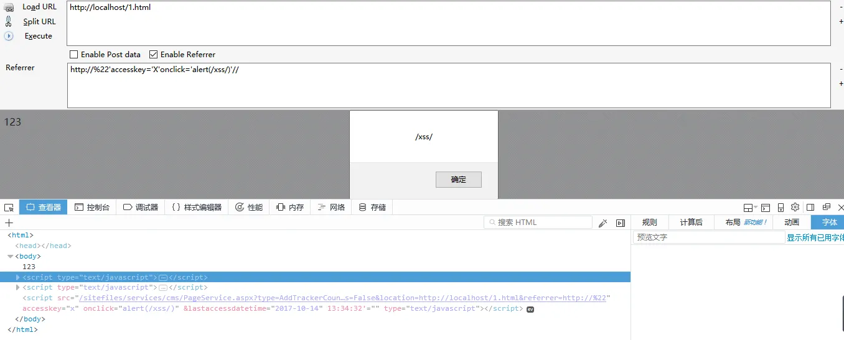
Task: Open the 性能 performance tab
Action: 249,208
